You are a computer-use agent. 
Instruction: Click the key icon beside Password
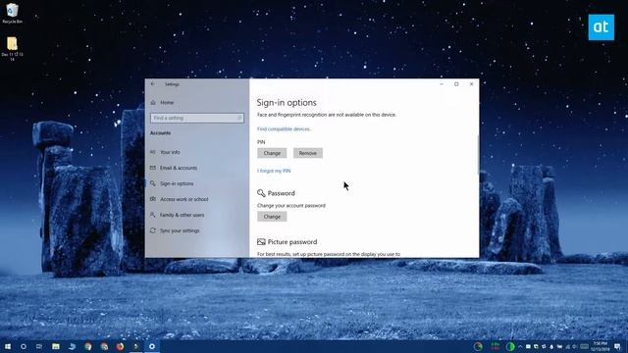pyautogui.click(x=261, y=193)
